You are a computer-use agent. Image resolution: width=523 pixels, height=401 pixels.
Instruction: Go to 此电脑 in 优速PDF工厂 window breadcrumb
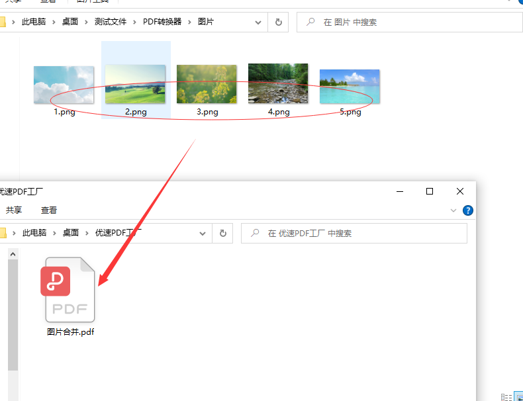[34, 233]
